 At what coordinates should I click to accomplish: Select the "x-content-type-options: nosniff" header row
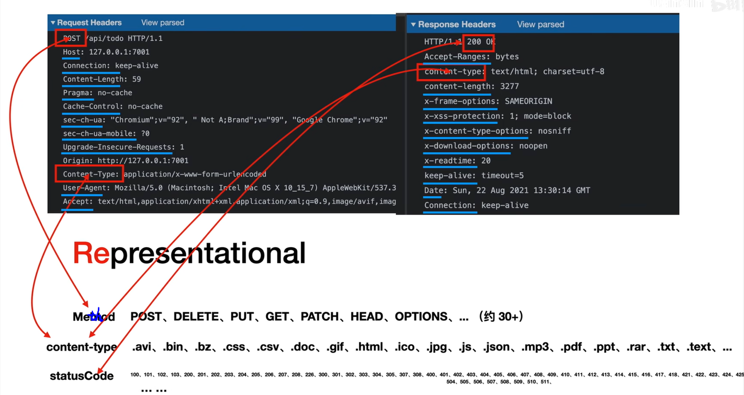coord(498,131)
